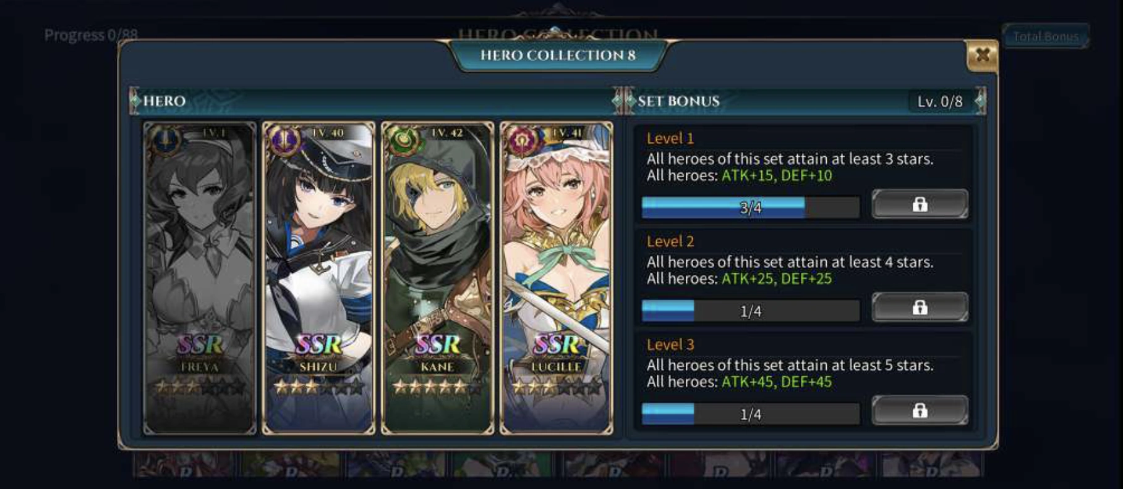Click Kane's green element emblem icon

404,140
